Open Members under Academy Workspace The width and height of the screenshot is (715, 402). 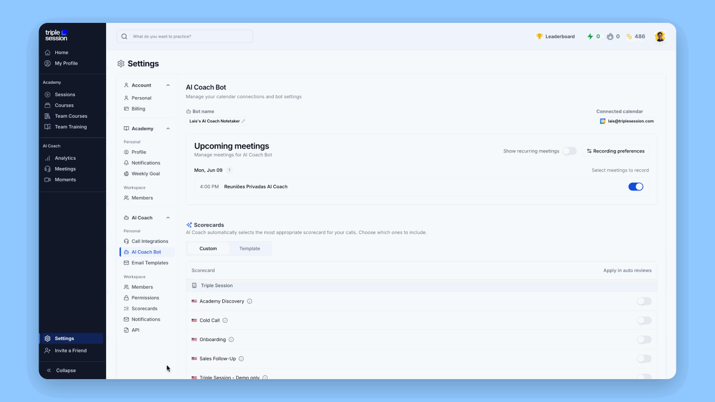142,198
